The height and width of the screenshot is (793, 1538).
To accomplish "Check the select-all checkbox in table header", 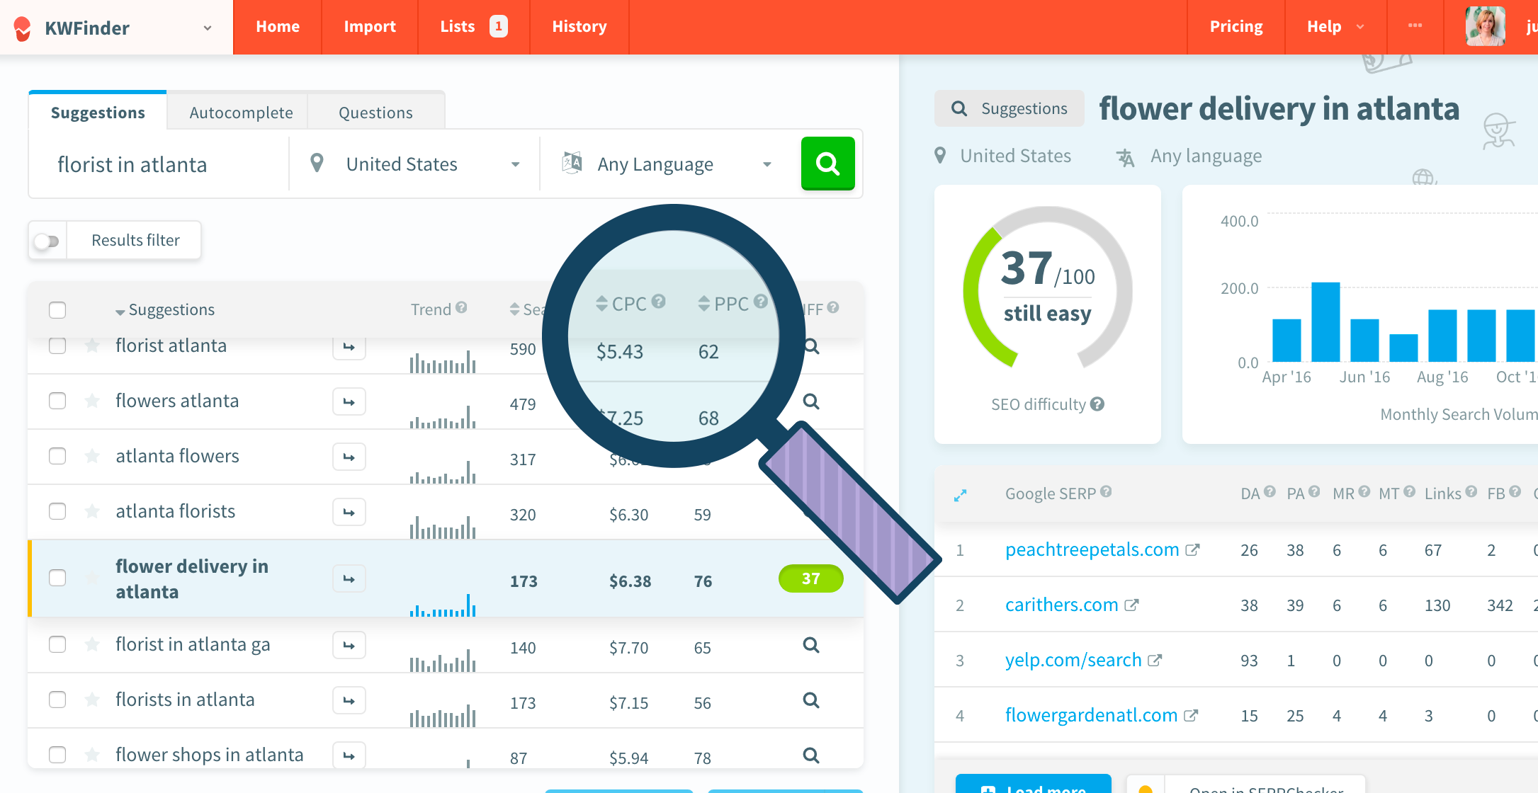I will [57, 309].
